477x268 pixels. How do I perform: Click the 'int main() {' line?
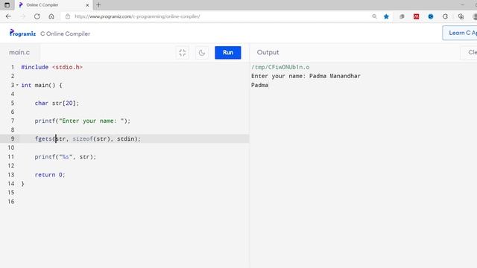click(x=42, y=85)
